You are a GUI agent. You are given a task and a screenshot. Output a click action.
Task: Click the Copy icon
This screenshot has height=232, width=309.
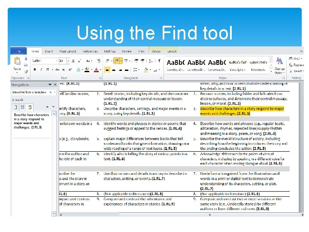(x=26, y=65)
